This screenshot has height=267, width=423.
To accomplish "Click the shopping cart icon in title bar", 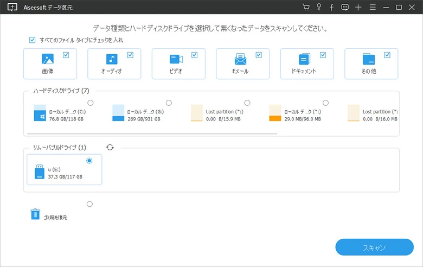I will 306,7.
